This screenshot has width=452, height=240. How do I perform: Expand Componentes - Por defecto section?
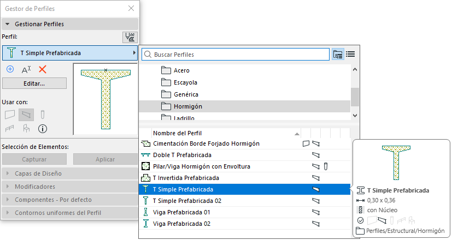[x=8, y=200]
